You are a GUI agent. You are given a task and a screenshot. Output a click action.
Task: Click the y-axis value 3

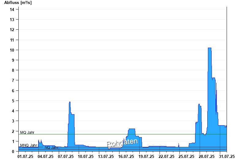click(x=13, y=121)
